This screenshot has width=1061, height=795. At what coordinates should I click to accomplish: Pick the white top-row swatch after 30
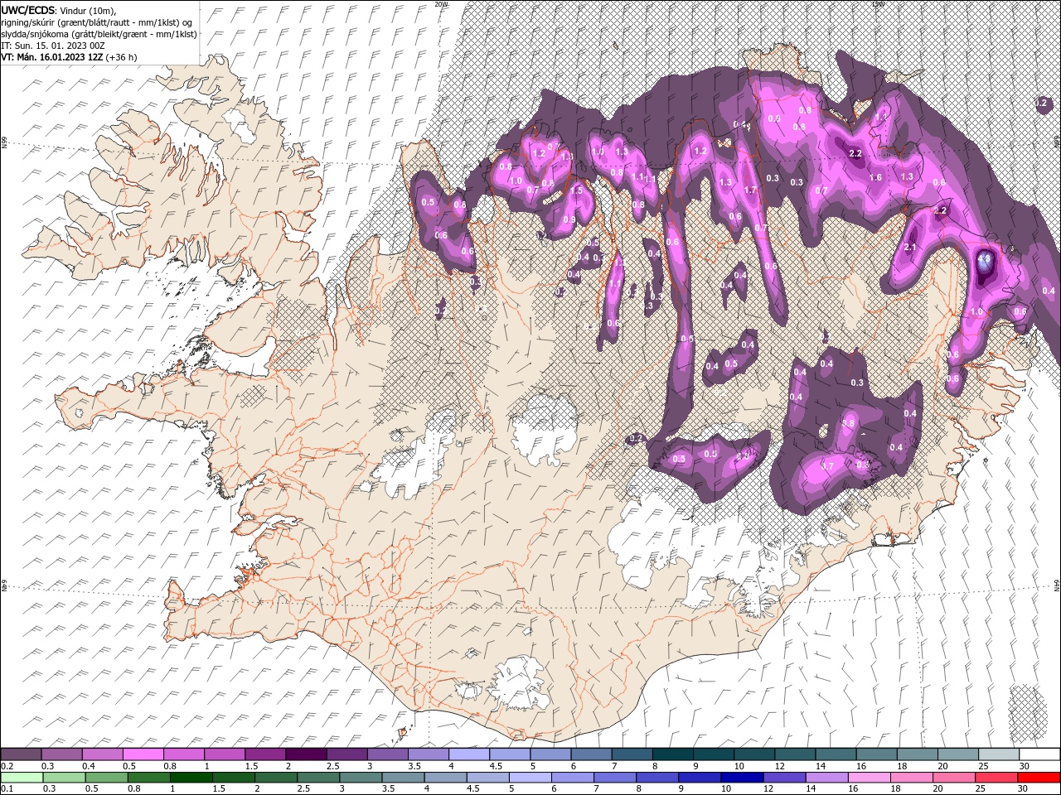point(1040,754)
